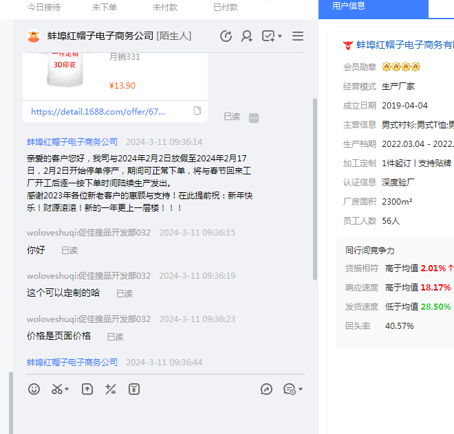Click the scissors screenshot tool
454x434 pixels.
click(x=56, y=389)
